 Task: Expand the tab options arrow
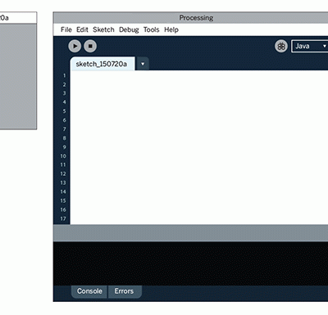(x=143, y=64)
